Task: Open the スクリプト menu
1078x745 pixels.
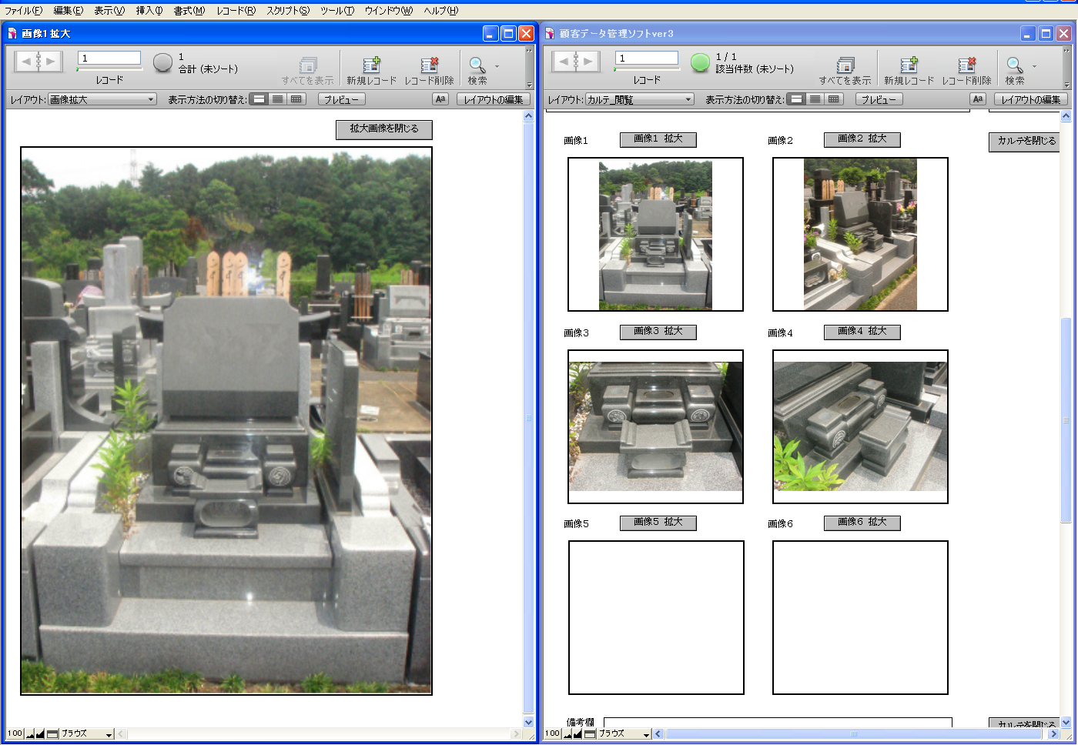Action: [x=287, y=11]
